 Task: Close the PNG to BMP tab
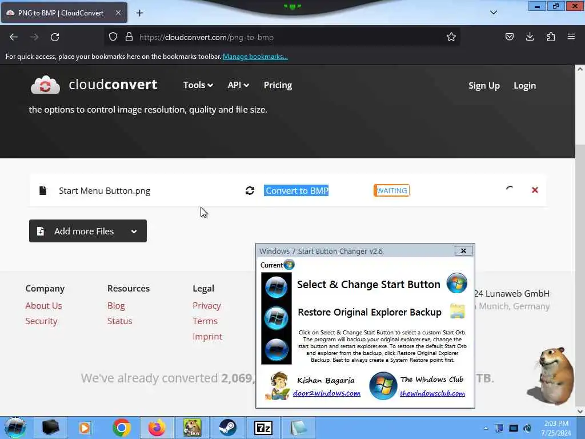click(x=118, y=13)
